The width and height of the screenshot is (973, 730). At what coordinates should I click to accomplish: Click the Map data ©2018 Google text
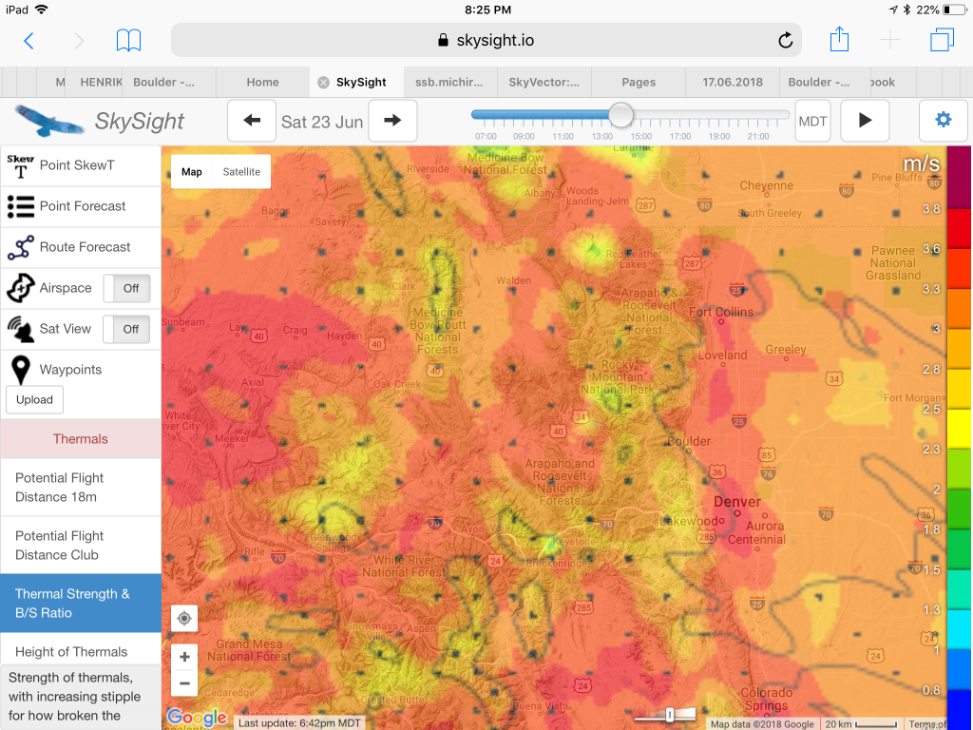coord(762,724)
